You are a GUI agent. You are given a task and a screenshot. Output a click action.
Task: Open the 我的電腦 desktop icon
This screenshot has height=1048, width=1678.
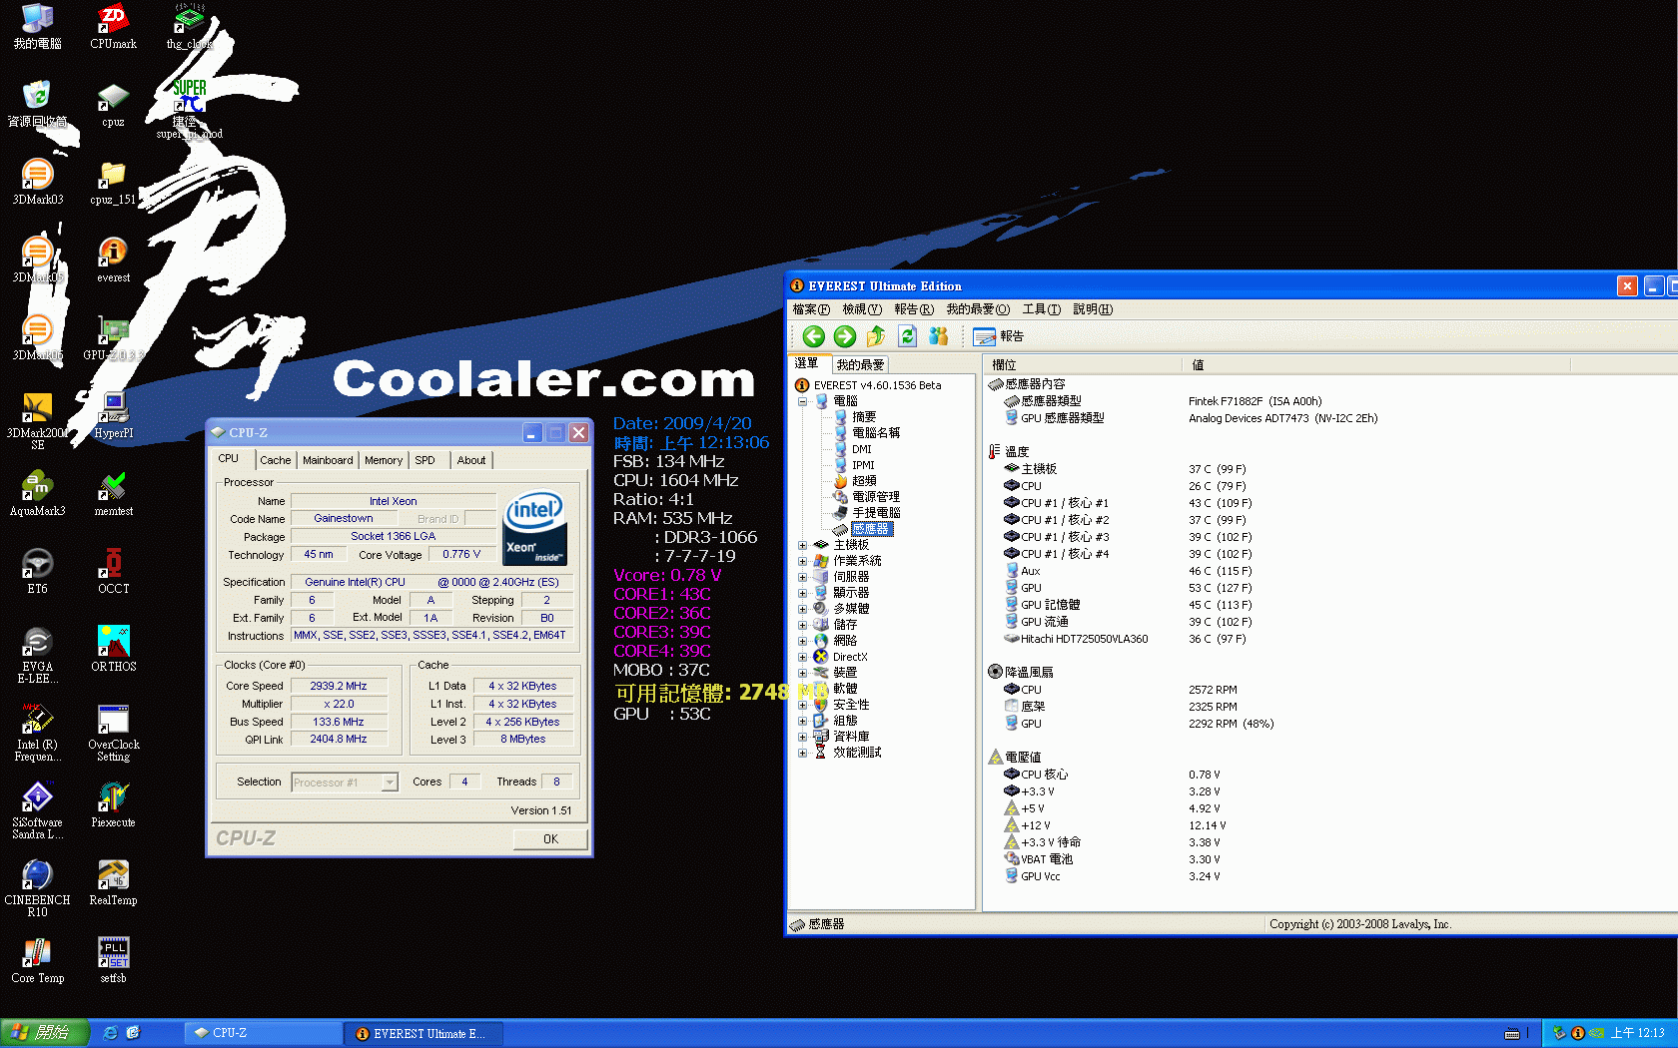37,27
